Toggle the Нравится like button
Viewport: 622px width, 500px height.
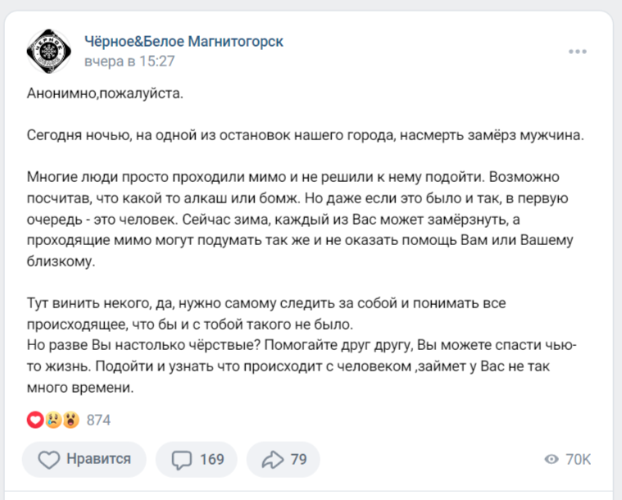click(x=84, y=459)
